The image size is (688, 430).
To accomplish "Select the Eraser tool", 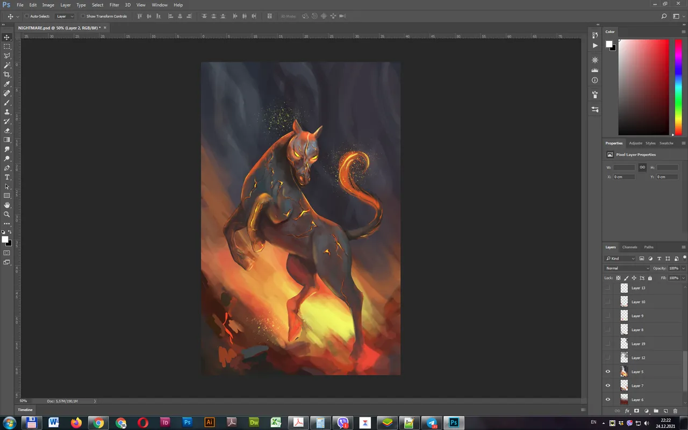I will coord(7,131).
